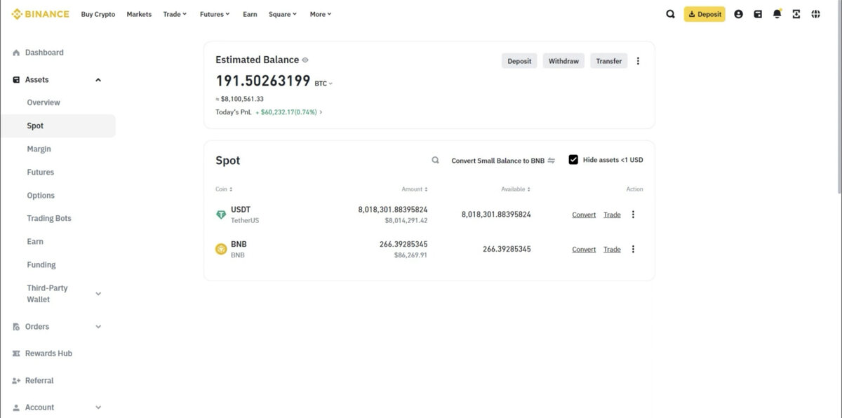Open the Square dropdown menu
The image size is (842, 418).
pos(283,14)
